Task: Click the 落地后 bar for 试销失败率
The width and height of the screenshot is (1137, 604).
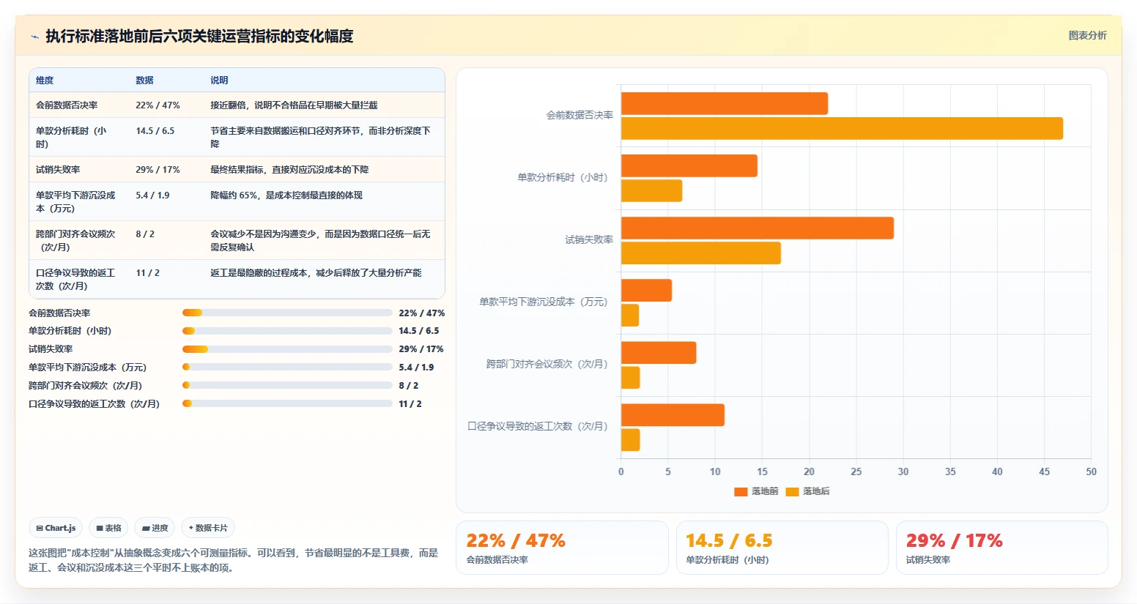Action: pyautogui.click(x=701, y=253)
